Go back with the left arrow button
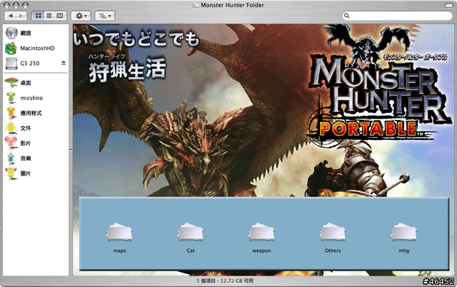The image size is (457, 287). pyautogui.click(x=11, y=16)
